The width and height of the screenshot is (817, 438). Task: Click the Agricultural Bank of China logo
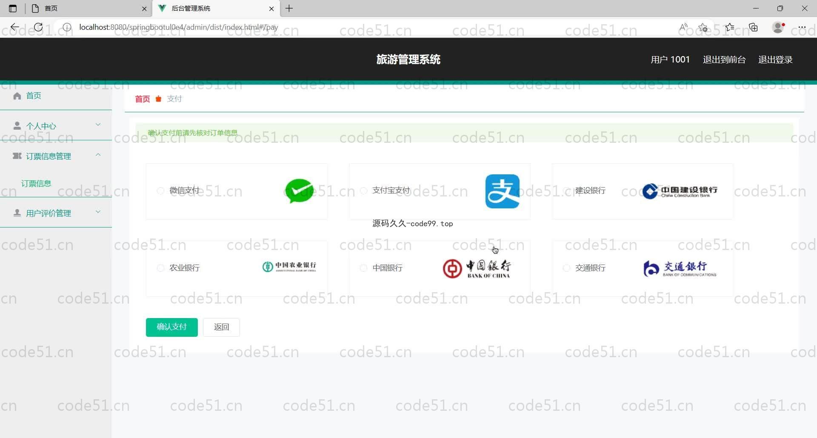pyautogui.click(x=289, y=267)
